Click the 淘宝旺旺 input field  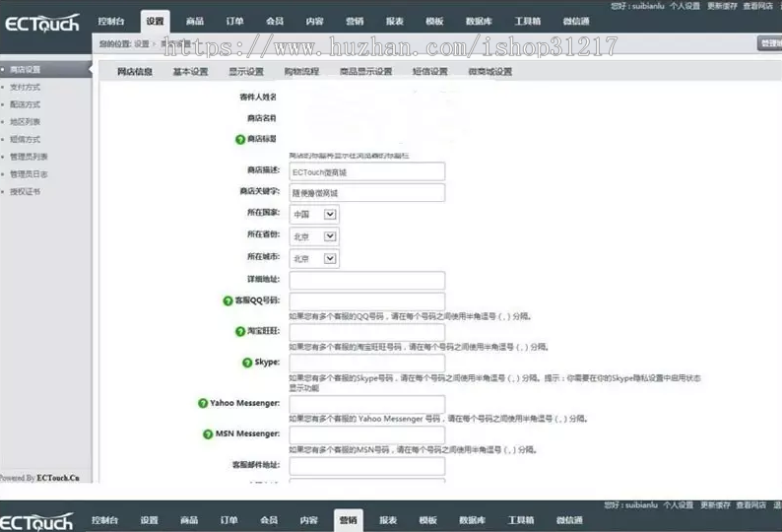(367, 332)
